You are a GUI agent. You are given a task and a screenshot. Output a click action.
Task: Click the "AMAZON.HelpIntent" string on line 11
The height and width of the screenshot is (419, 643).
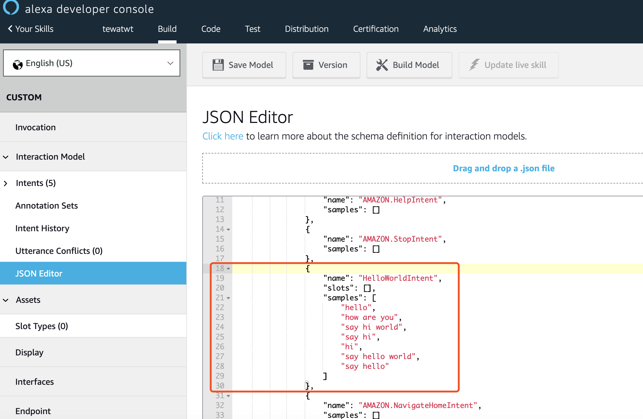coord(400,200)
